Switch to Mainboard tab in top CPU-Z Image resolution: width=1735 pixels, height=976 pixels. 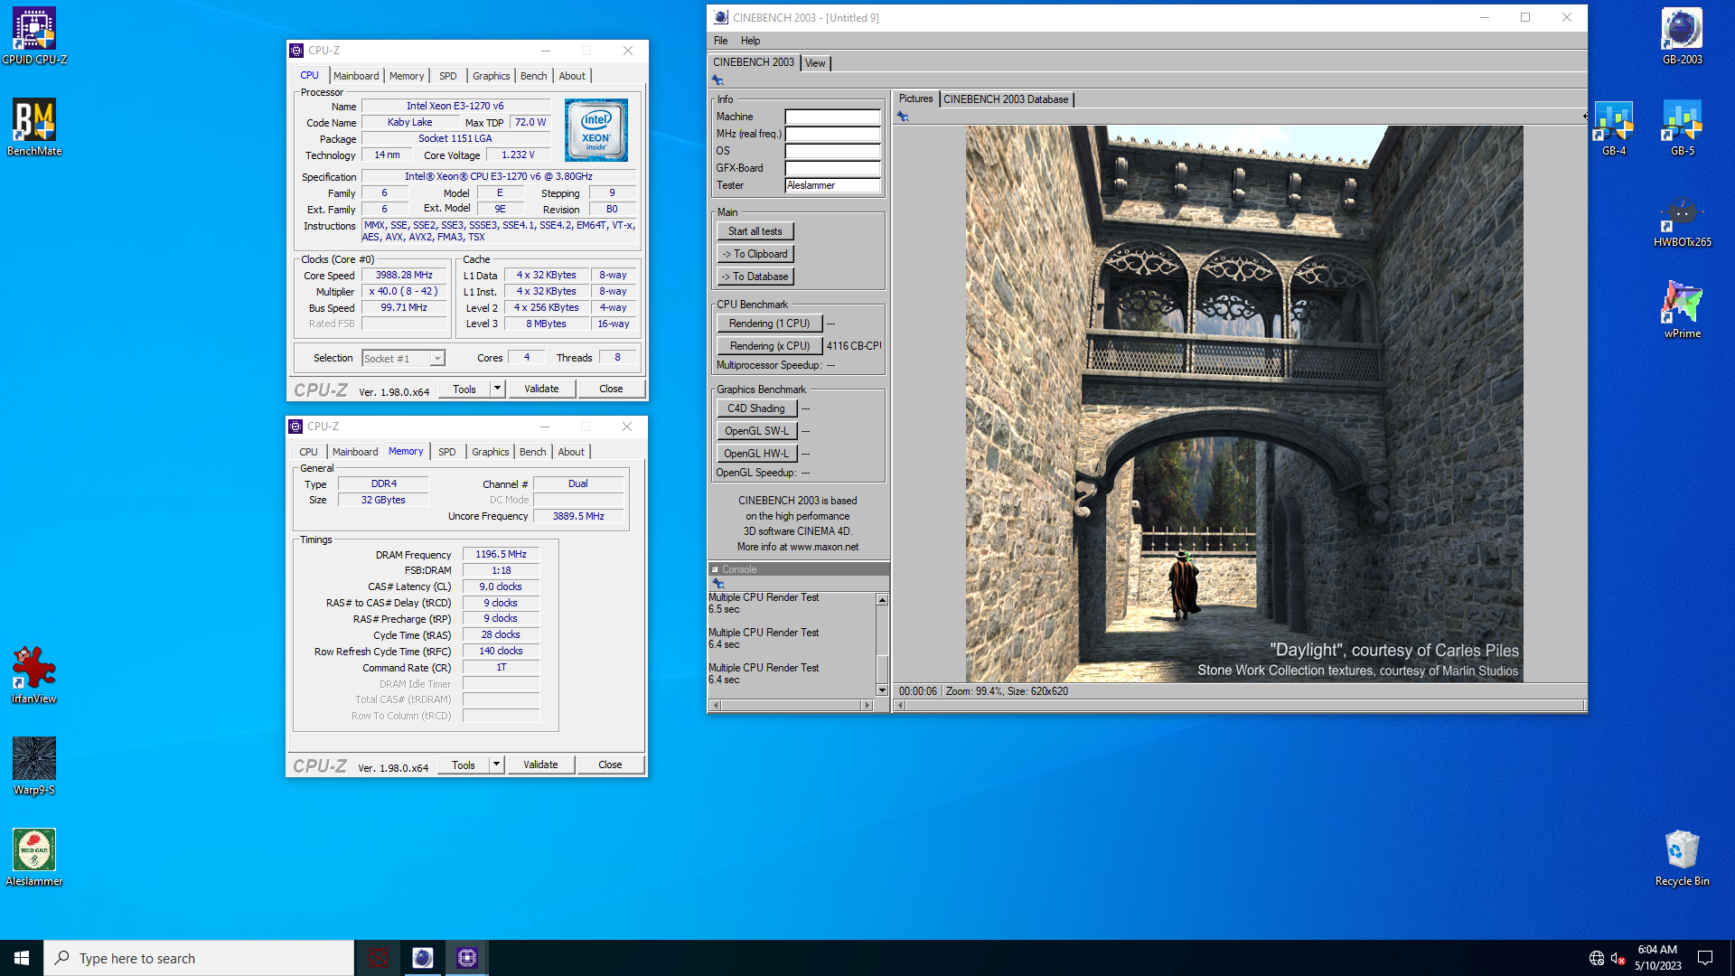click(356, 76)
